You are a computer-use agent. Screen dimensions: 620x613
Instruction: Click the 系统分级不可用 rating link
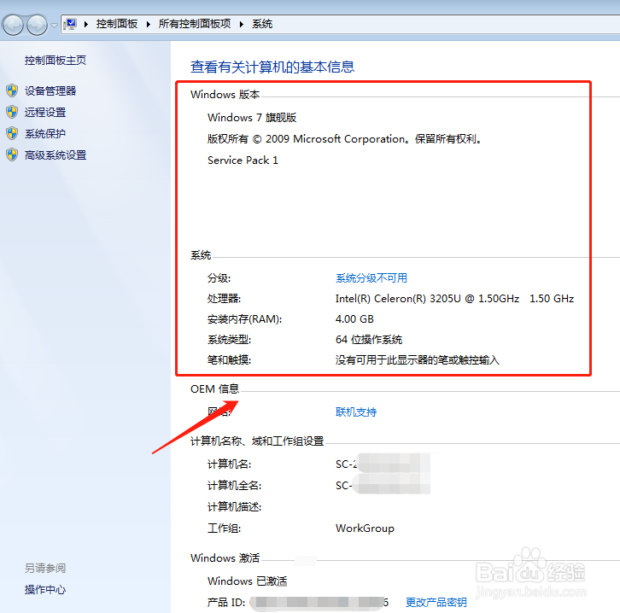click(371, 277)
